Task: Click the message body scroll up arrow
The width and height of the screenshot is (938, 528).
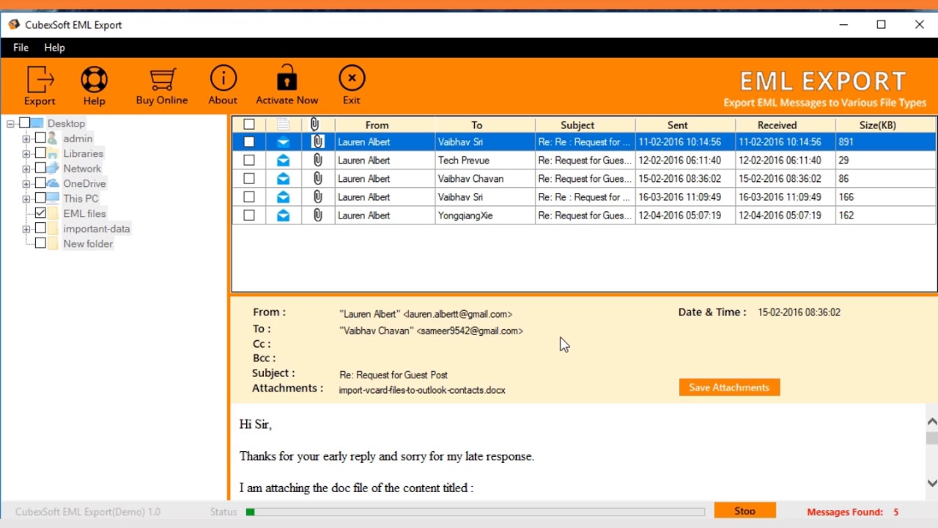Action: (x=931, y=422)
